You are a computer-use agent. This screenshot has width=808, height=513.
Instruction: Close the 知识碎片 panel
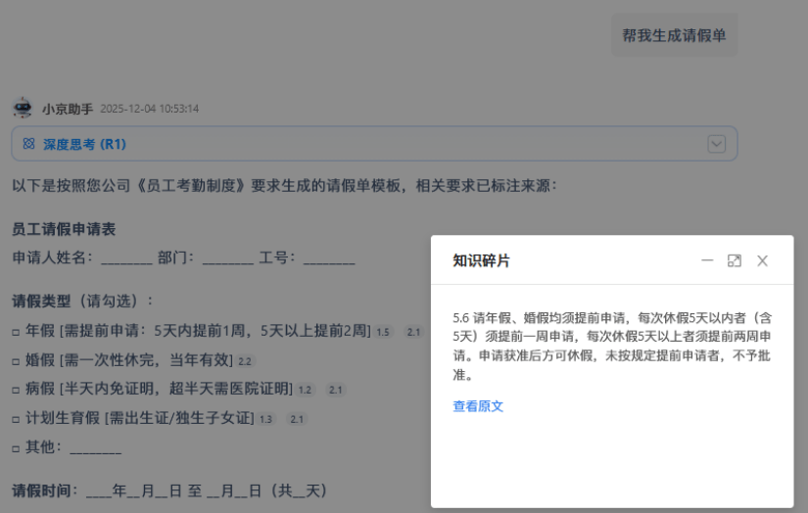pyautogui.click(x=762, y=260)
